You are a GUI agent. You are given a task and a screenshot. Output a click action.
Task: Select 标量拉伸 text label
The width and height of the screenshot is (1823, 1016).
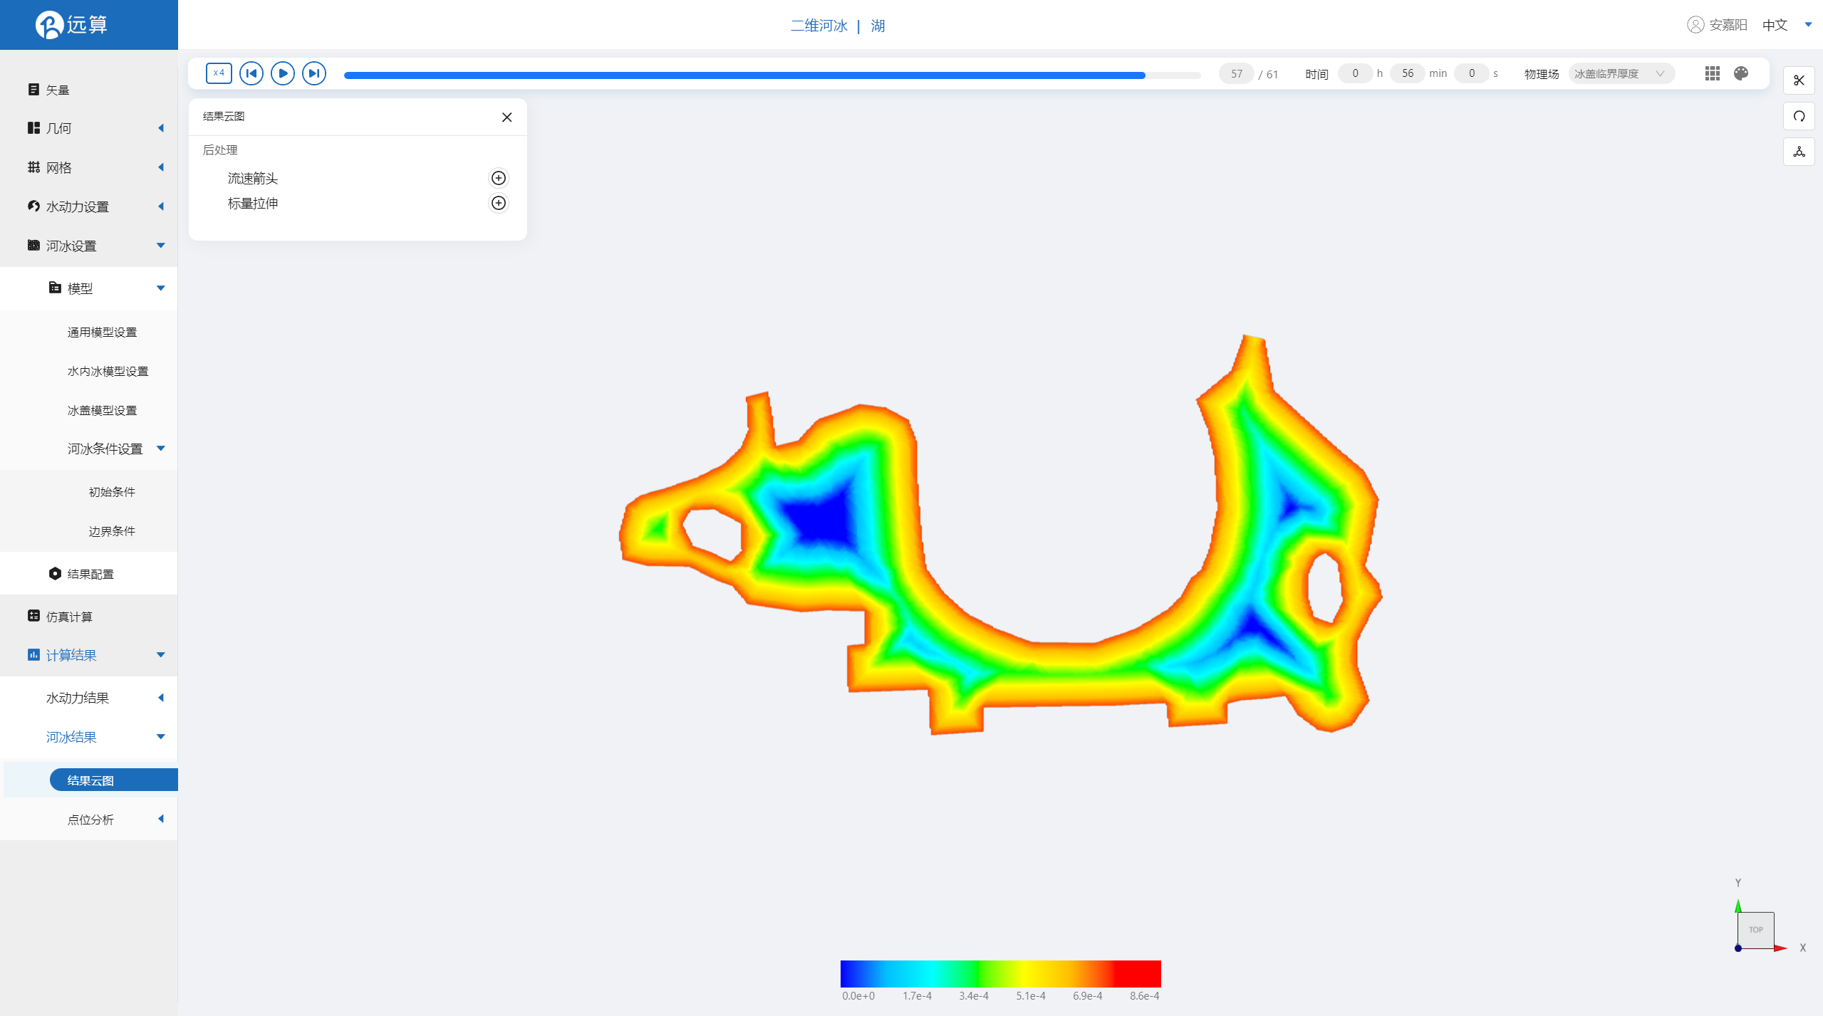click(253, 203)
